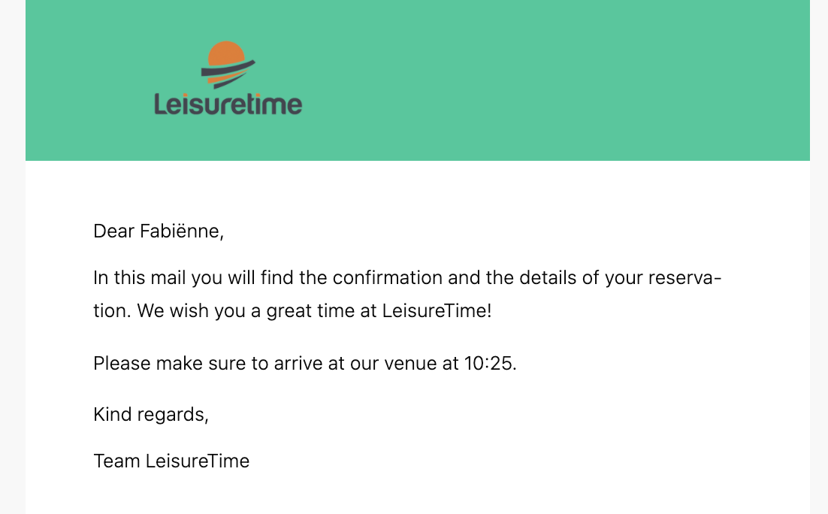Click the word "Please" starting the arrival line
Screen dimensions: 828x514
click(122, 363)
